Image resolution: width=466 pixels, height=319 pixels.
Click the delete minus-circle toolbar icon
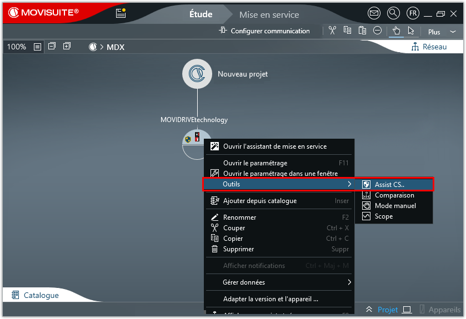[x=377, y=31]
